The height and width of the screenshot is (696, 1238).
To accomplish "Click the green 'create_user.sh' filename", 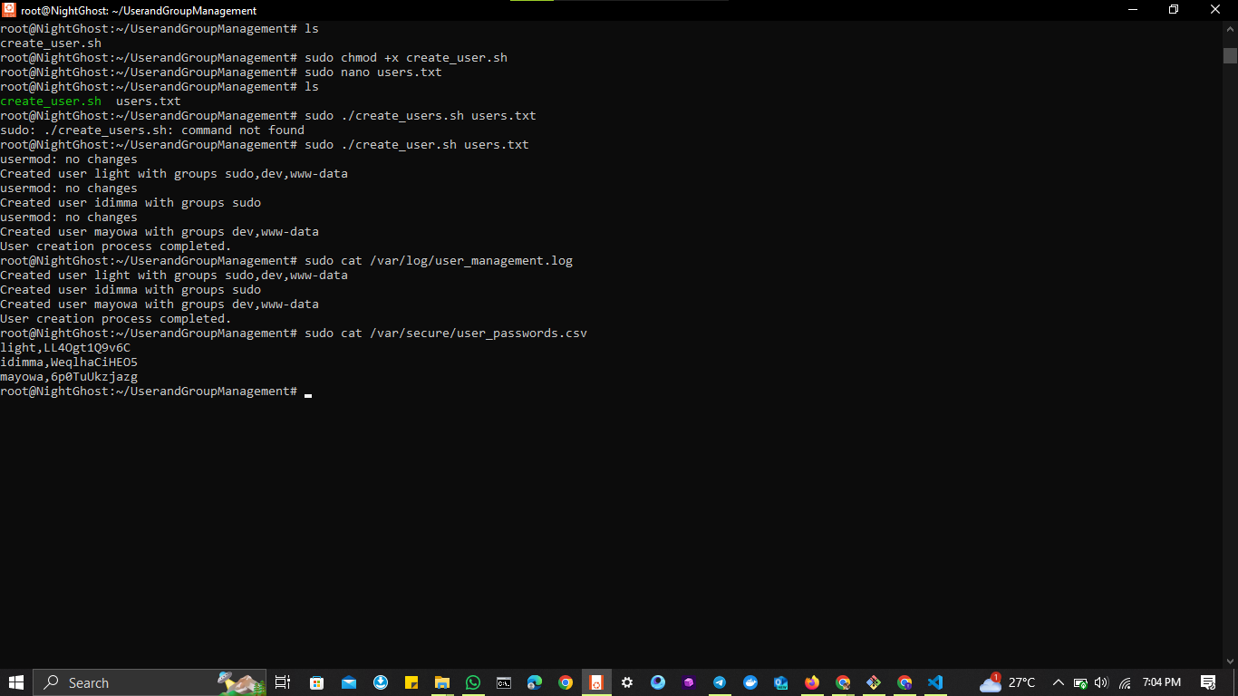I will [x=51, y=101].
